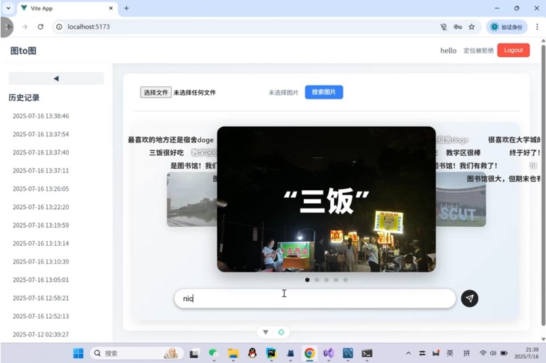Viewport: 546px width, 363px height.
Task: Open history record 2025-07-16 12:58:21
Action: tap(41, 298)
